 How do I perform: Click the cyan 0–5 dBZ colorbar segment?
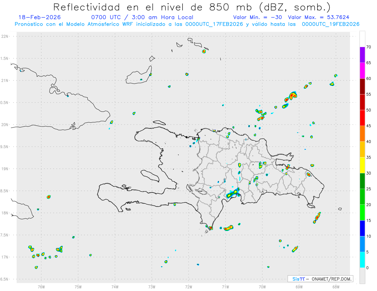click(362, 260)
